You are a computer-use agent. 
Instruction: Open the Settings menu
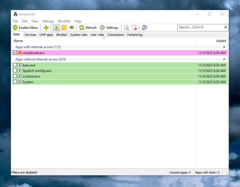click(x=48, y=21)
